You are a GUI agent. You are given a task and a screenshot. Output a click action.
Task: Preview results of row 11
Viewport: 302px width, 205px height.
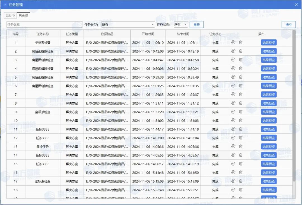click(269, 129)
